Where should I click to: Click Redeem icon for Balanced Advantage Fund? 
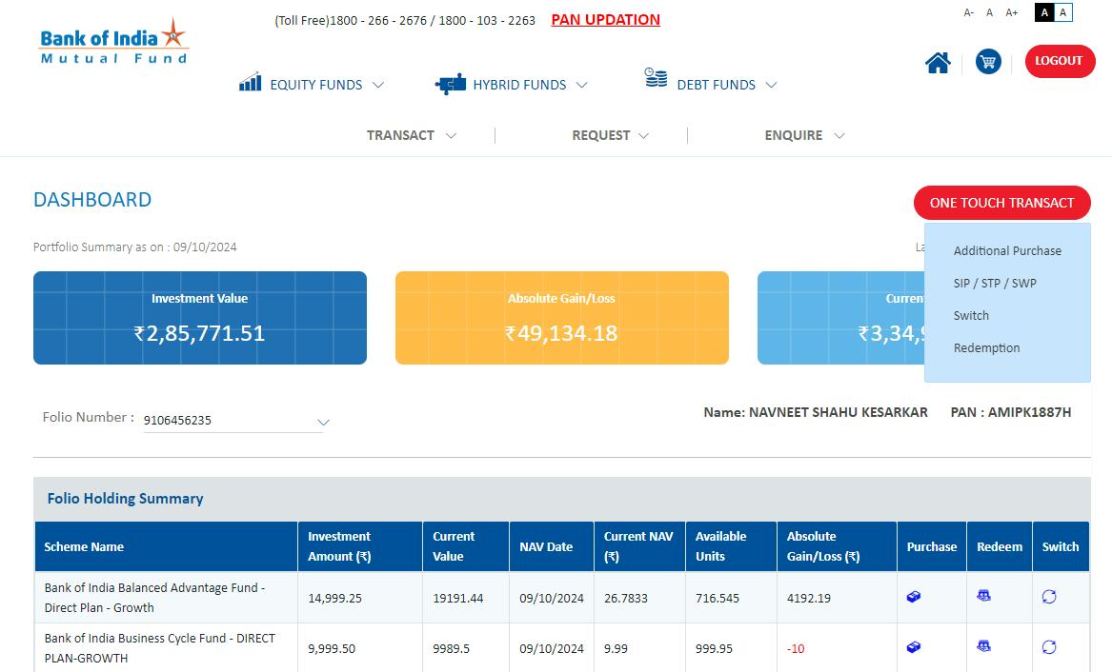[x=983, y=596]
